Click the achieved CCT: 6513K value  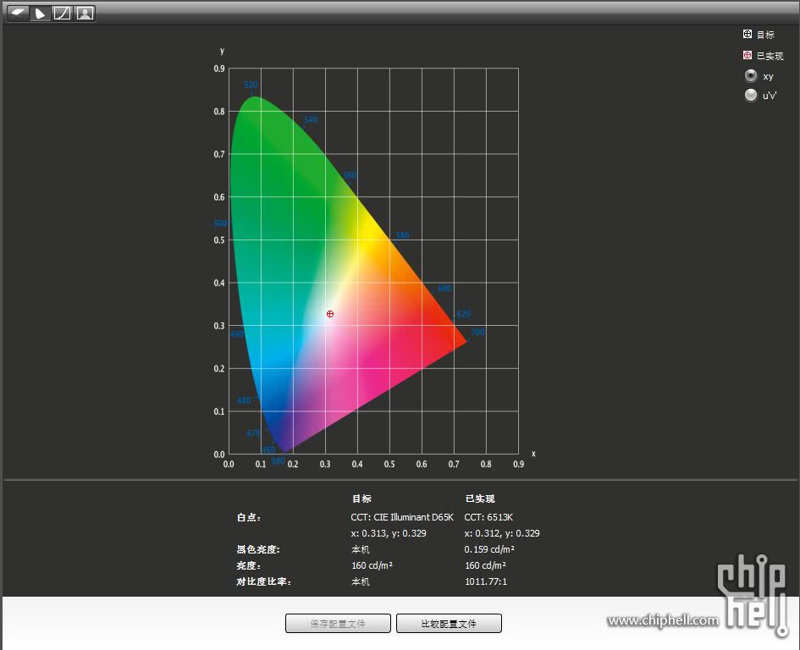(x=488, y=517)
